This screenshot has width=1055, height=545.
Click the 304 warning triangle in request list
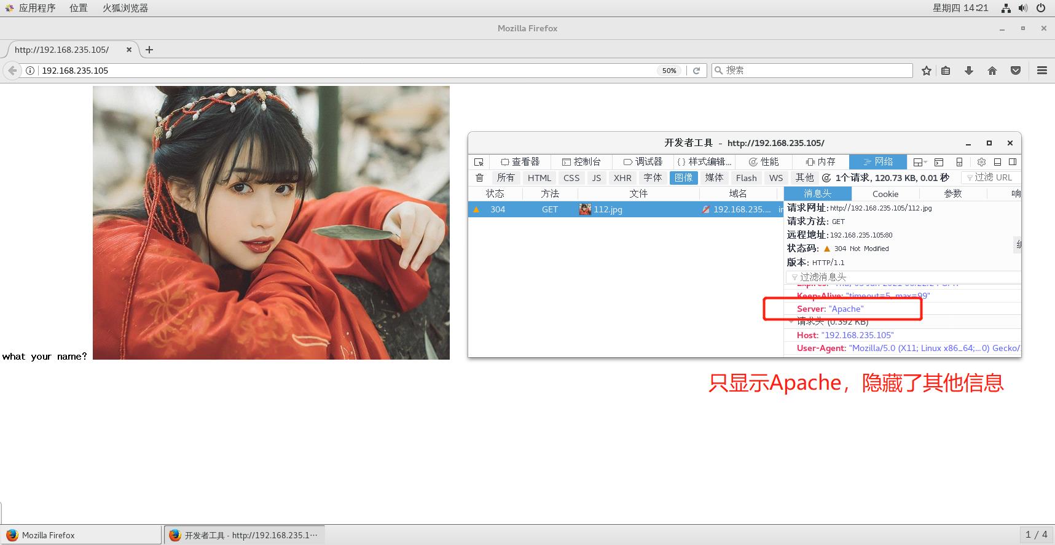(x=476, y=209)
